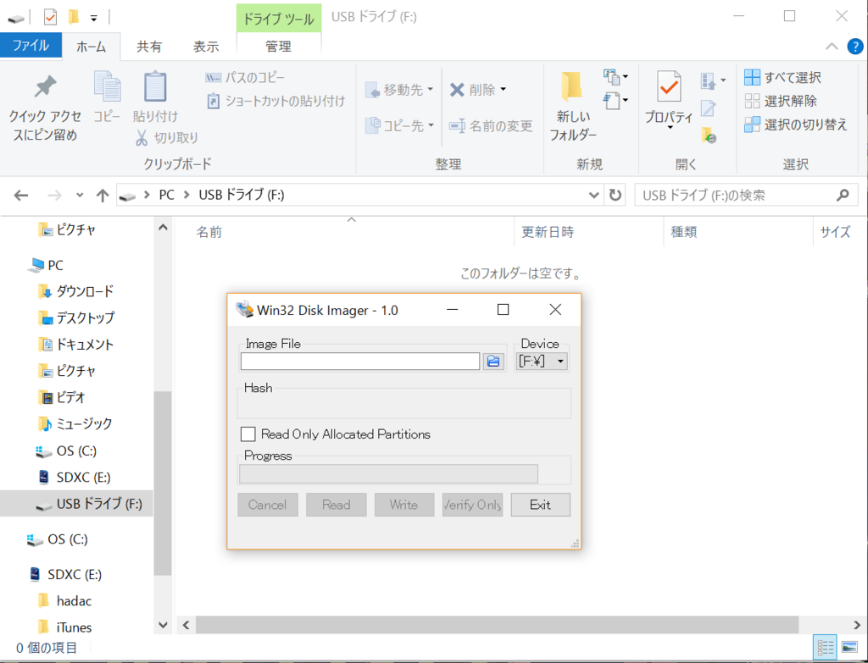Click Exit in Win32 Disk Imager

coord(540,505)
